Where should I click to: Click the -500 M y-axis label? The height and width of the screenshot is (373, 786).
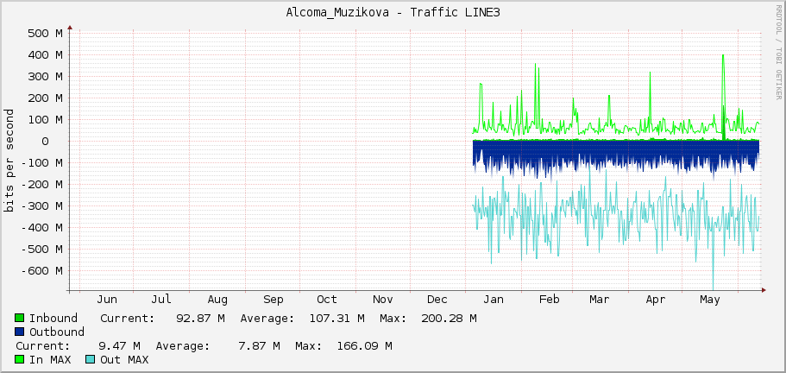(x=41, y=250)
